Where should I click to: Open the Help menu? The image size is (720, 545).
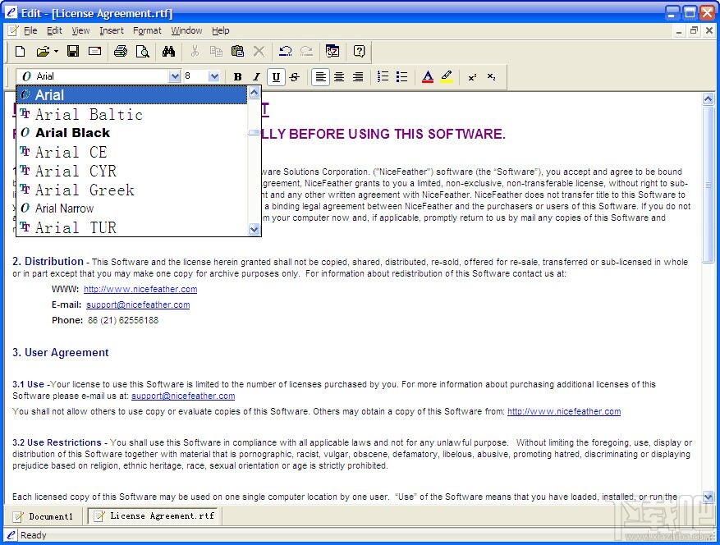(220, 30)
